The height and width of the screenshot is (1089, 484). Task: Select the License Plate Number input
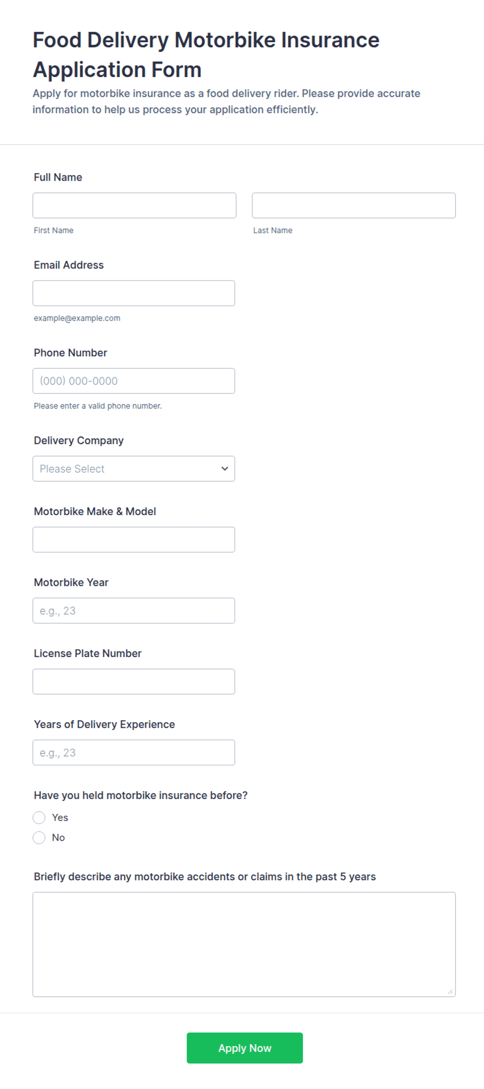(x=134, y=682)
